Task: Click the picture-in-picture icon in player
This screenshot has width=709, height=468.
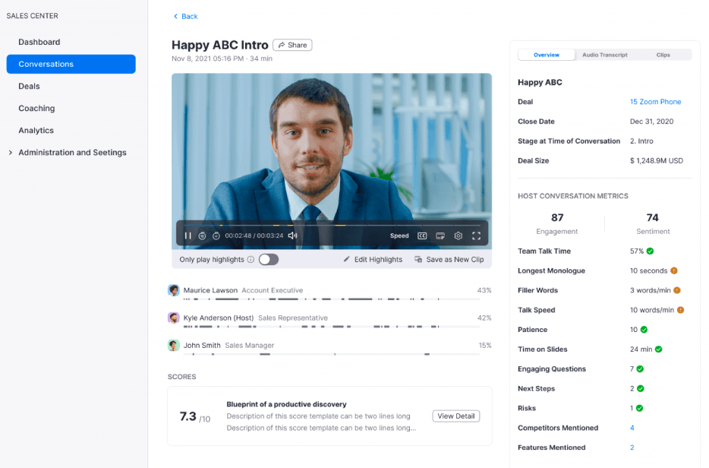Action: coord(440,236)
